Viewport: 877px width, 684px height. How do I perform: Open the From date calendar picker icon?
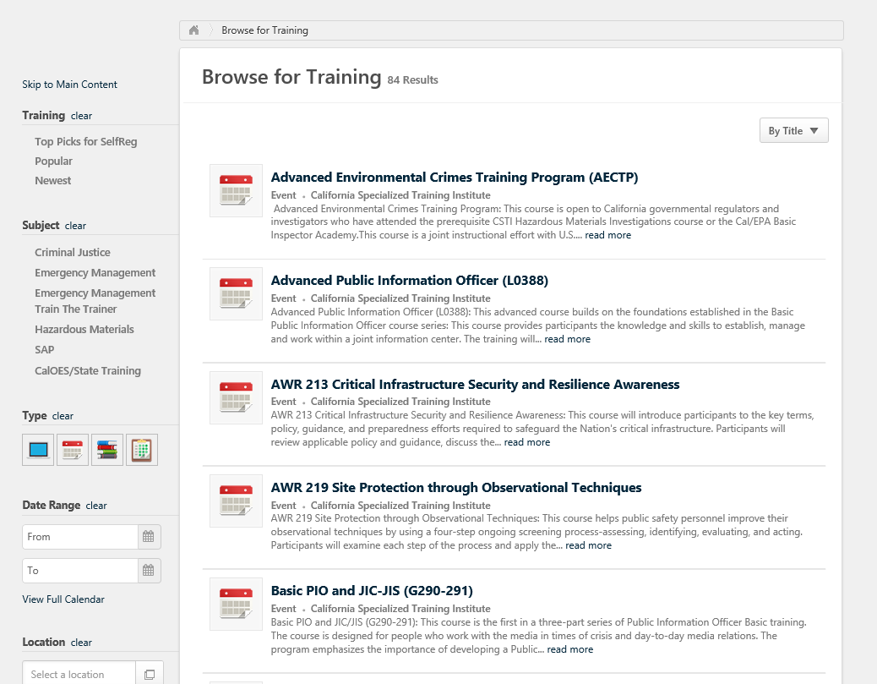(150, 536)
